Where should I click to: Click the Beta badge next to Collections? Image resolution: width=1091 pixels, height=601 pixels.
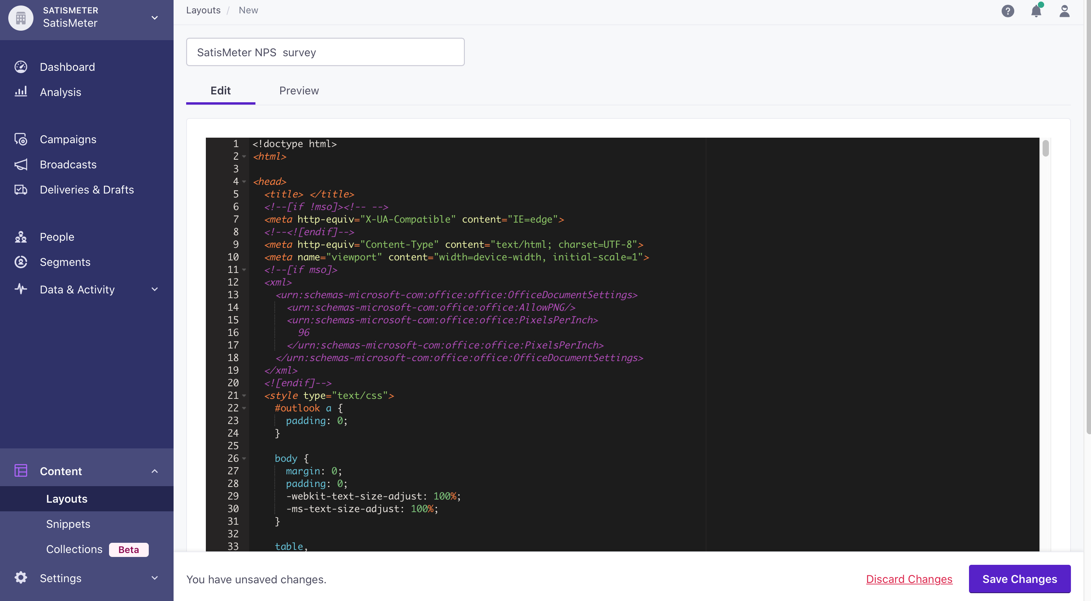pos(128,550)
